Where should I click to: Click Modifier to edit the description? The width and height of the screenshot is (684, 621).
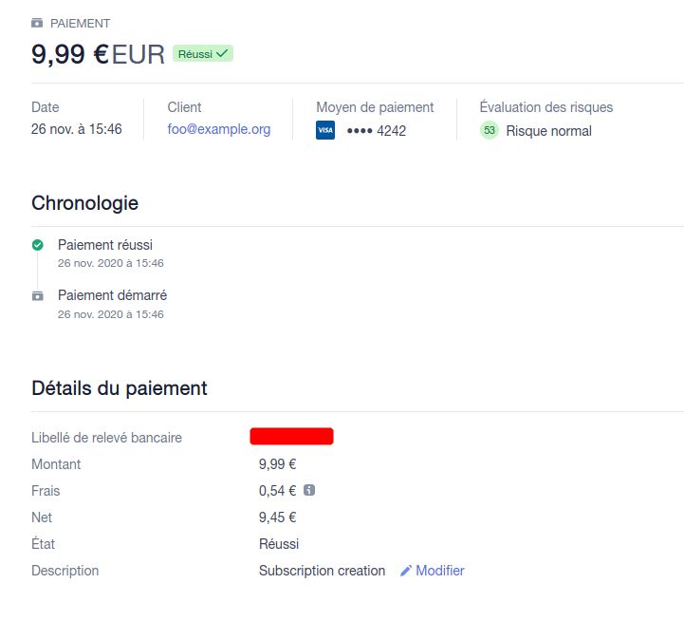440,571
